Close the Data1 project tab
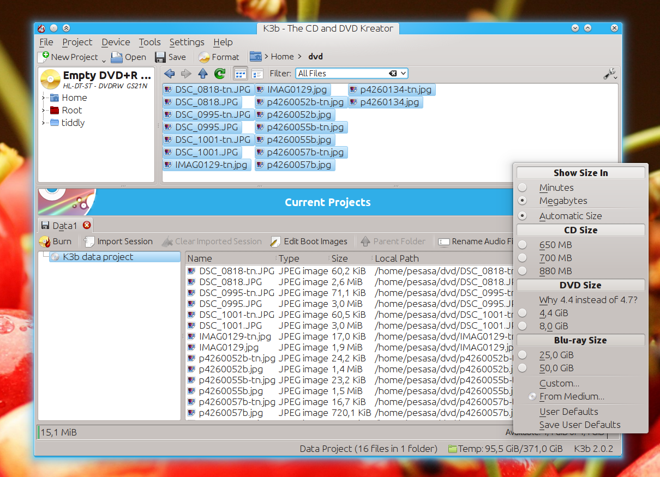660x477 pixels. point(86,225)
